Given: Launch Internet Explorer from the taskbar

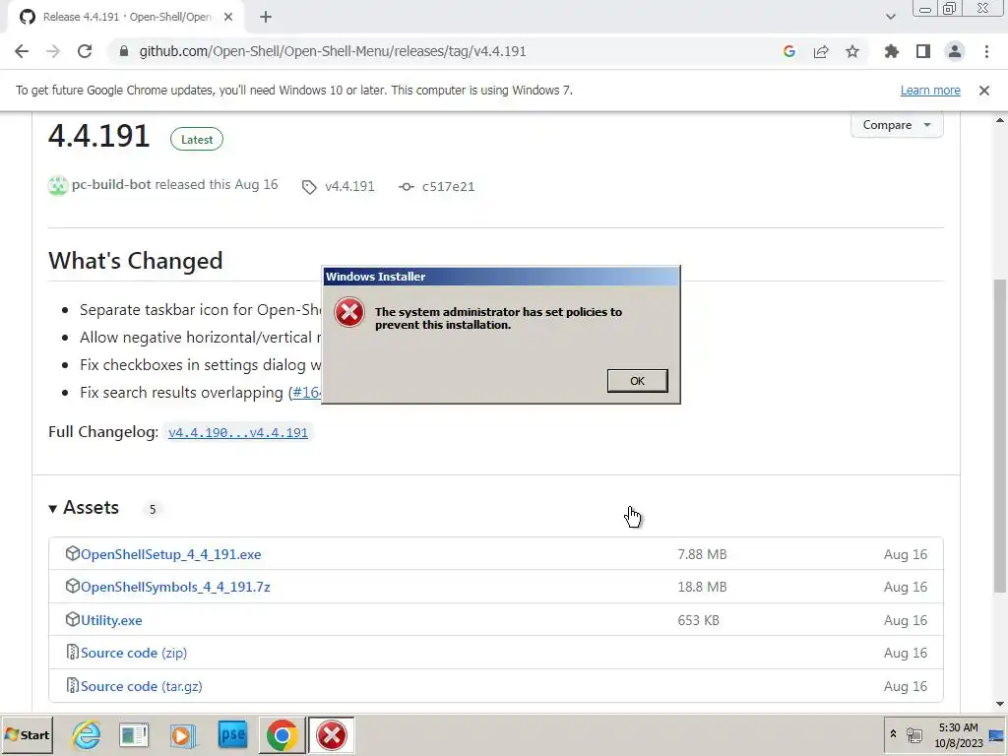Looking at the screenshot, I should pyautogui.click(x=87, y=734).
